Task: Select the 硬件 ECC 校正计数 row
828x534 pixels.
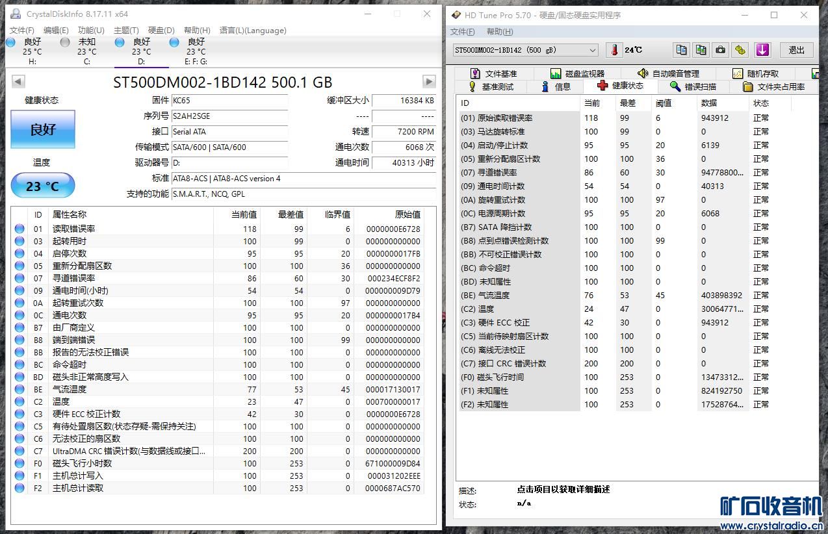Action: tap(218, 414)
